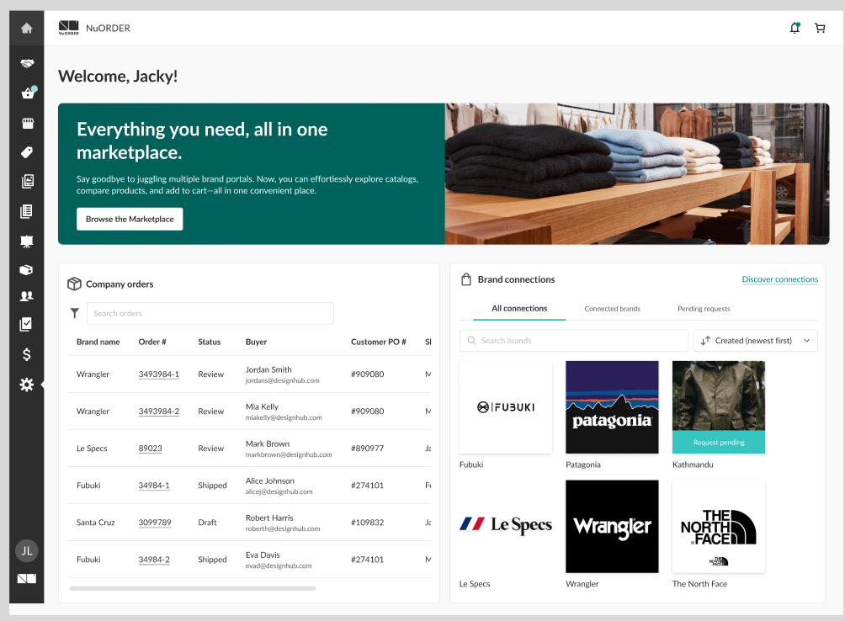Click the Browse the Marketplace button
The width and height of the screenshot is (845, 621).
pyautogui.click(x=130, y=219)
